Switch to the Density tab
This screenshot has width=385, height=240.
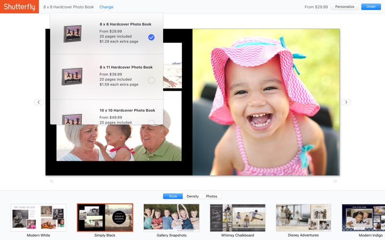point(192,196)
